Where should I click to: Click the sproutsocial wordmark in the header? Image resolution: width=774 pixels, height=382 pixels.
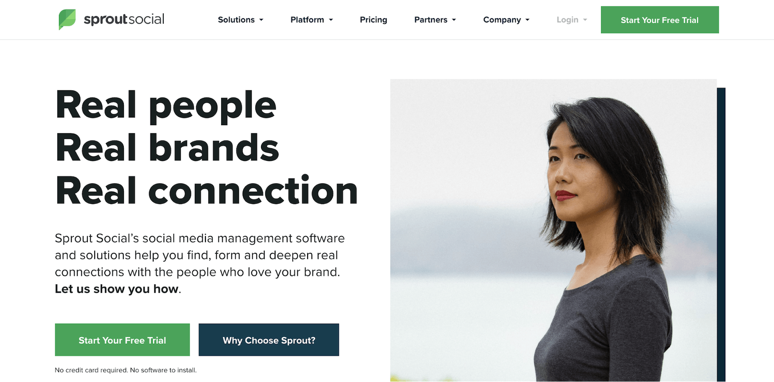pyautogui.click(x=124, y=20)
